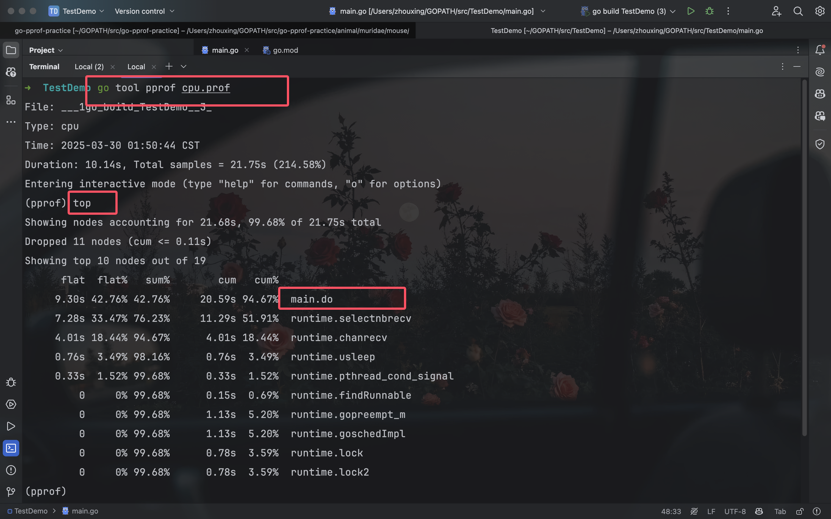Click the terminal vertical scrollbar
The height and width of the screenshot is (519, 831).
(x=804, y=258)
